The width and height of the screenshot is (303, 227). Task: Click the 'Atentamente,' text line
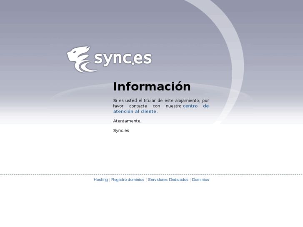click(x=128, y=121)
